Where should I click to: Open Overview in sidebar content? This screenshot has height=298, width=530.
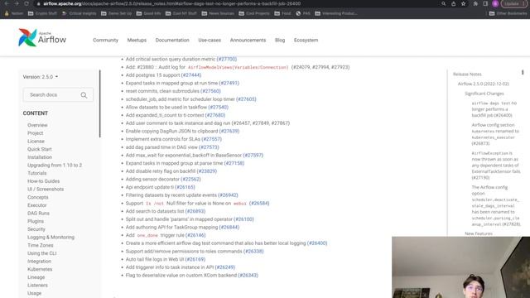[37, 125]
